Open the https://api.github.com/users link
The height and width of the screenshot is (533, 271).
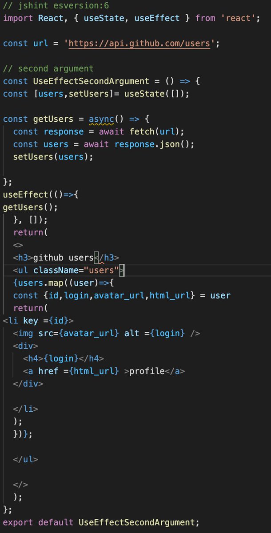click(x=139, y=44)
